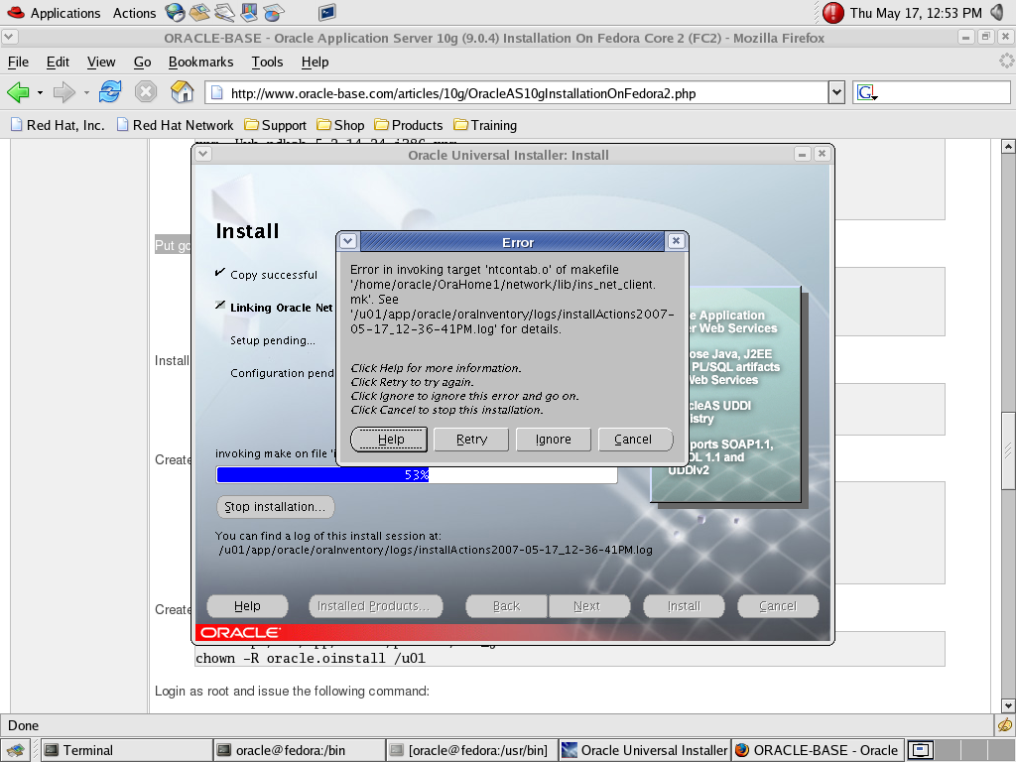Go to the Firefox Home page
This screenshot has width=1016, height=762.
click(x=182, y=92)
